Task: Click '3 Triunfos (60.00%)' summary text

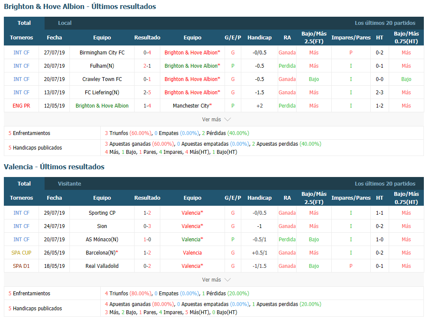Action: click(128, 133)
